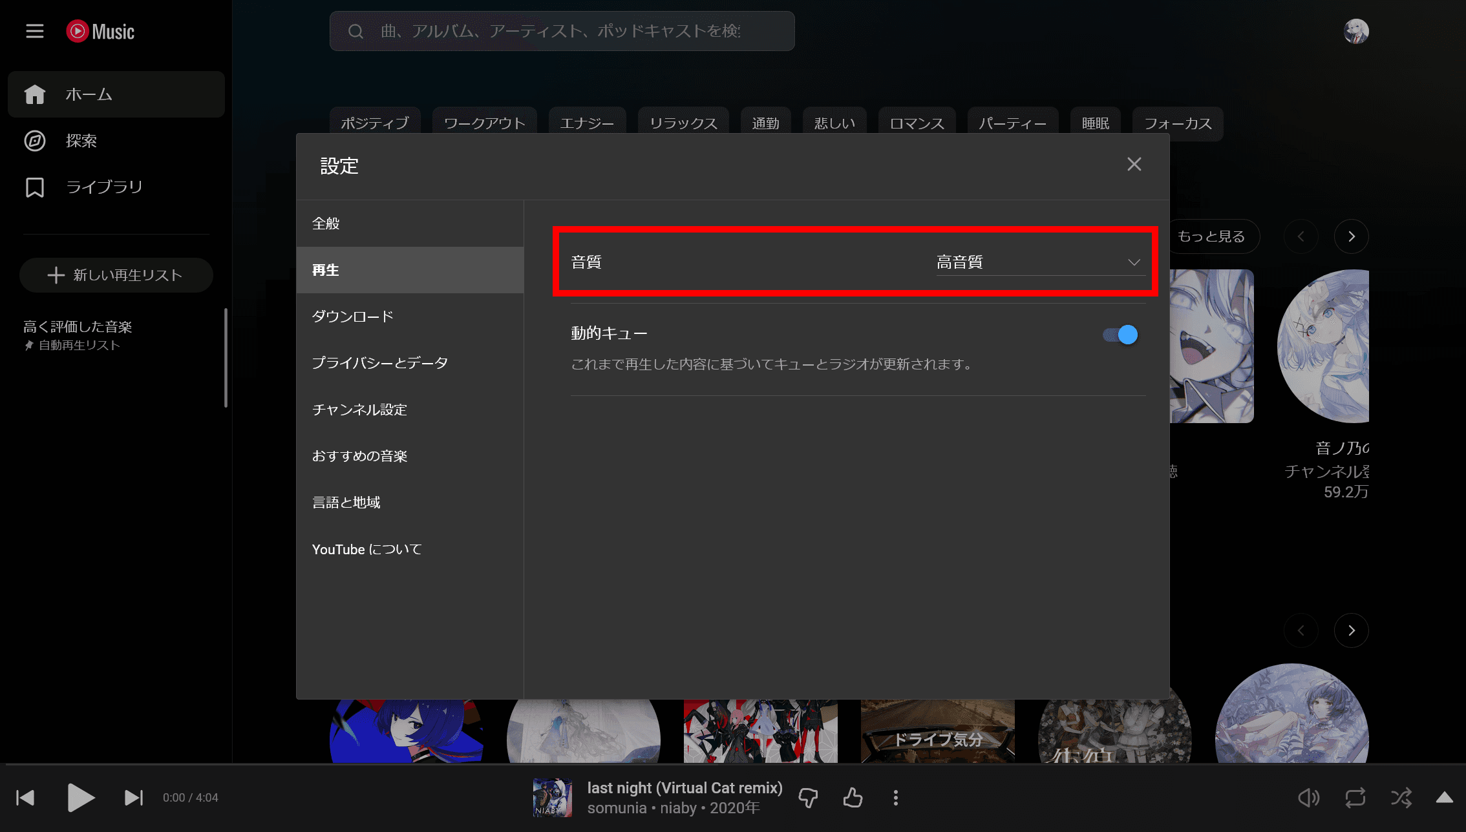Viewport: 1466px width, 832px height.
Task: Like the song with thumbs up
Action: point(853,798)
